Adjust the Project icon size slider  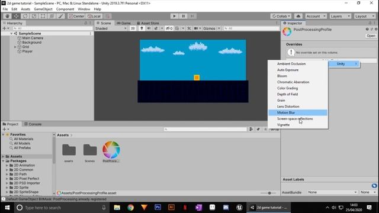[269, 193]
